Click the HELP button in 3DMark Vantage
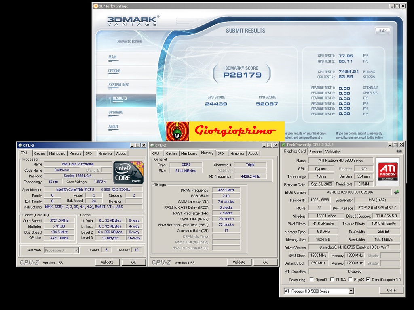Screen dimensions: 414x310 382,31
